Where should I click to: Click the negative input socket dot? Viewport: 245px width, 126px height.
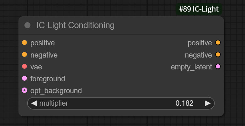[24, 55]
